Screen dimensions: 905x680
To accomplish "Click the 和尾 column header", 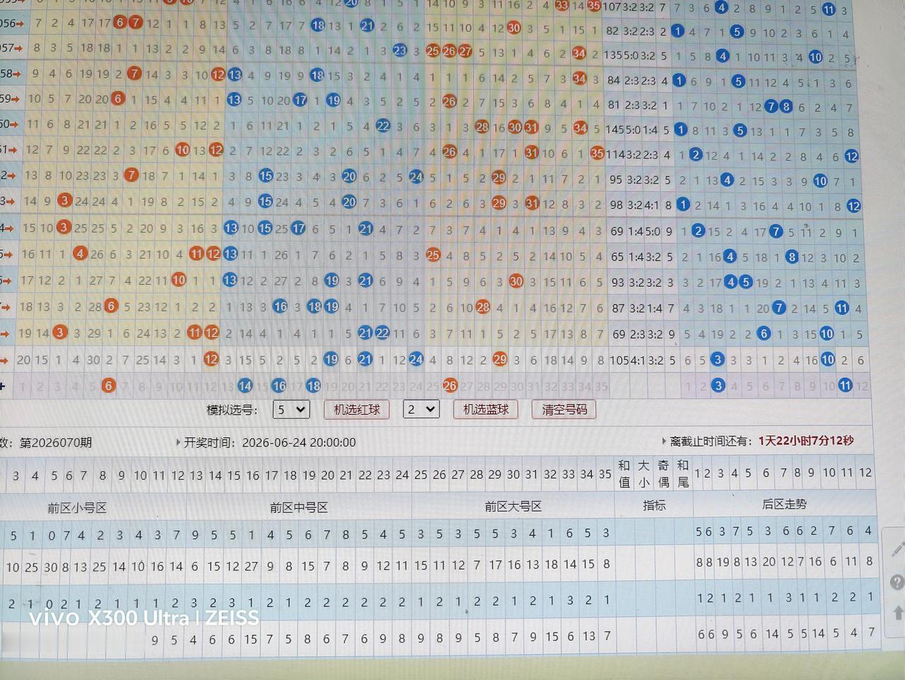I will coord(682,473).
